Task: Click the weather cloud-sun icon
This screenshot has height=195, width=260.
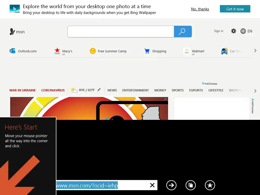Action: (x=74, y=90)
